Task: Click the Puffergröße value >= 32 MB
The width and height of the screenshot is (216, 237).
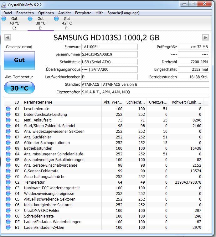Action: point(193,47)
